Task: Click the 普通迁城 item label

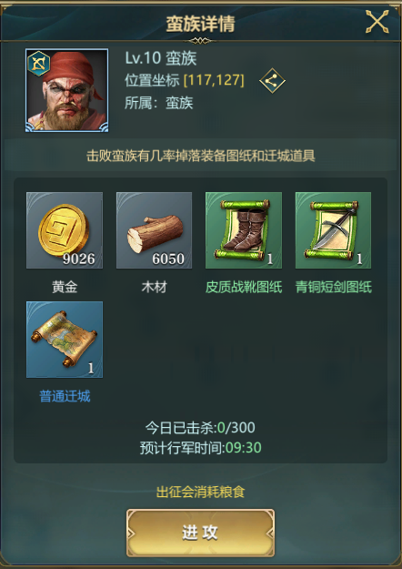Action: (65, 396)
